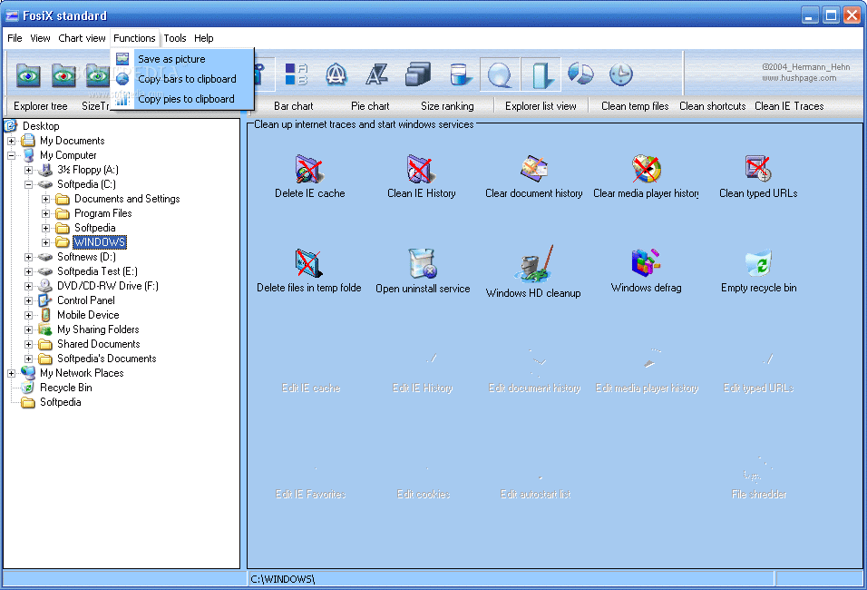Select Softpedia's Documents in the tree
Screen dimensions: 867x590
coord(107,359)
